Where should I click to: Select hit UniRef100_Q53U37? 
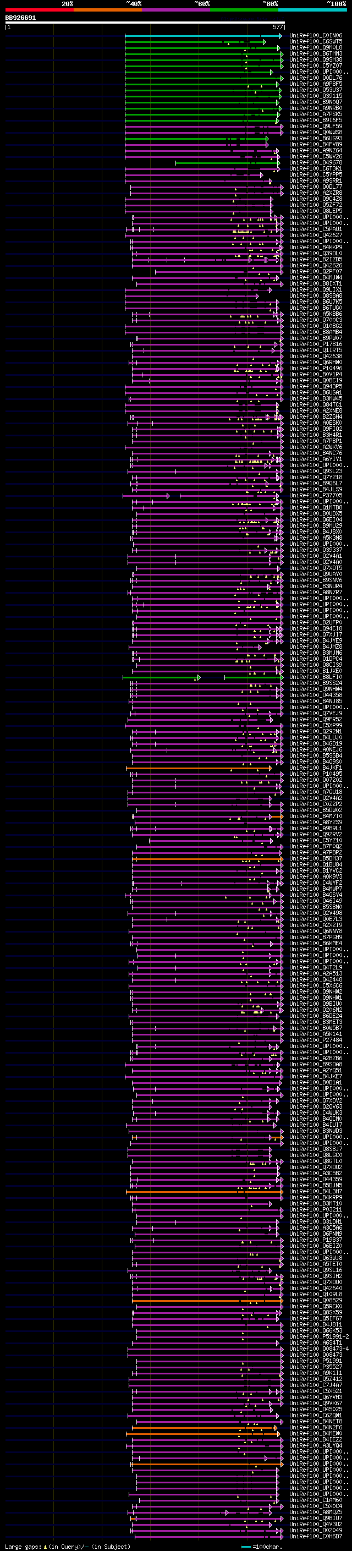point(316,90)
